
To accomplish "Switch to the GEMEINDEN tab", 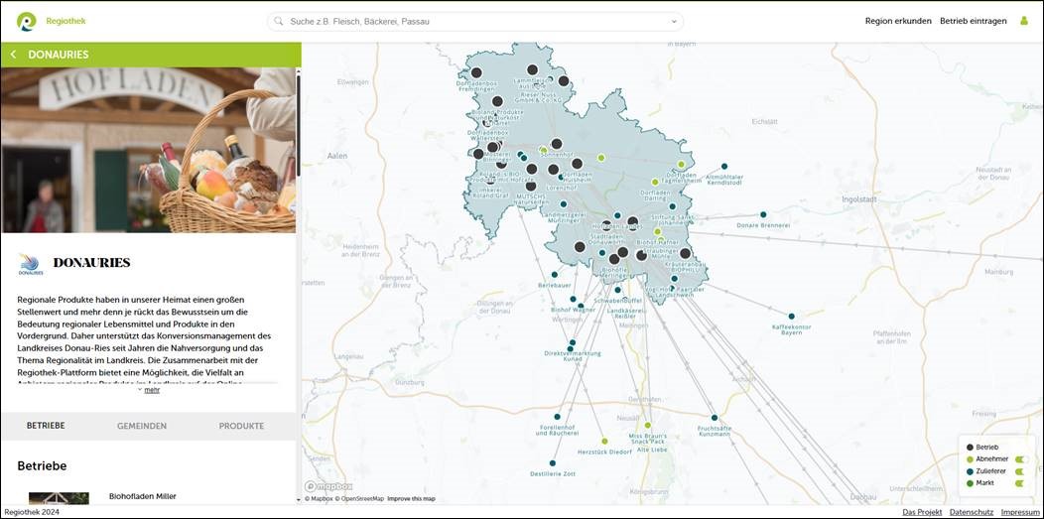I will (x=142, y=426).
